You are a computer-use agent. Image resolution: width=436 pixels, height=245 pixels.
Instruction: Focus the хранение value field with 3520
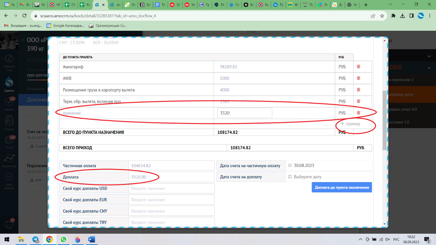coord(244,113)
